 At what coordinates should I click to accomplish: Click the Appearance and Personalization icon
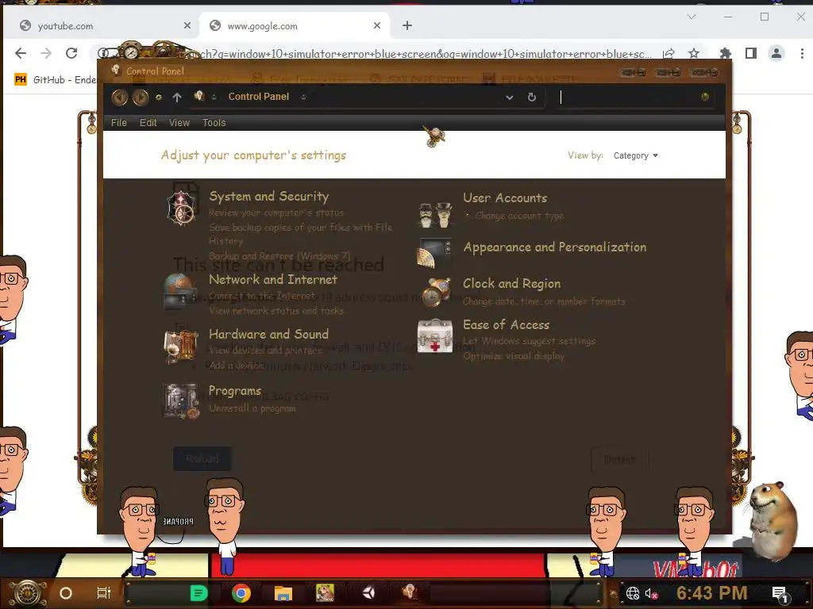[434, 253]
